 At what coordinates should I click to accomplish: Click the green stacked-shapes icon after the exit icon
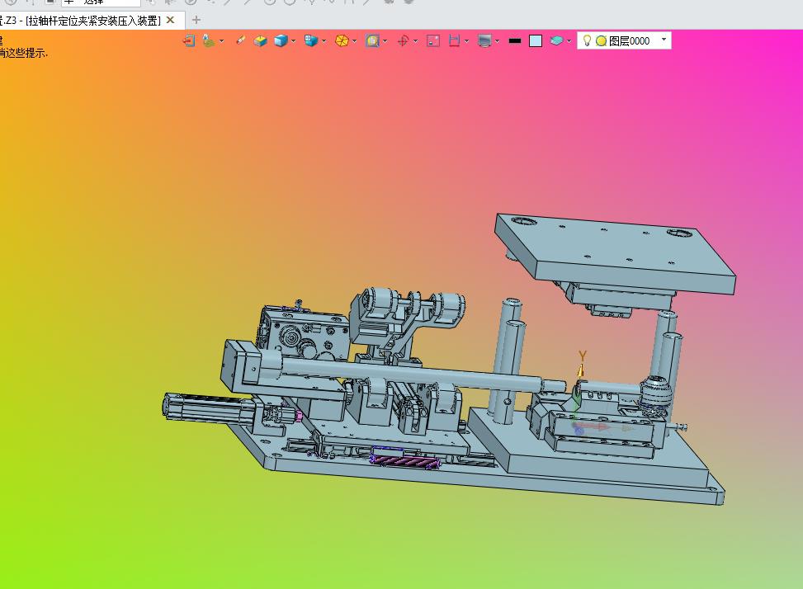(209, 40)
